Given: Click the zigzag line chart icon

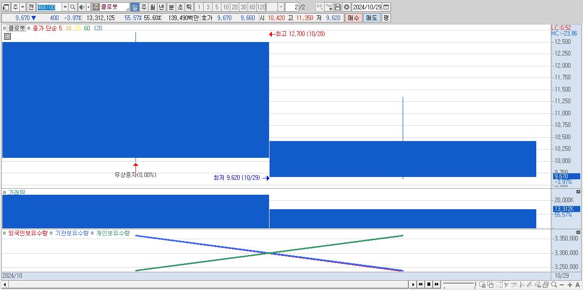Looking at the screenshot, I should 522,285.
